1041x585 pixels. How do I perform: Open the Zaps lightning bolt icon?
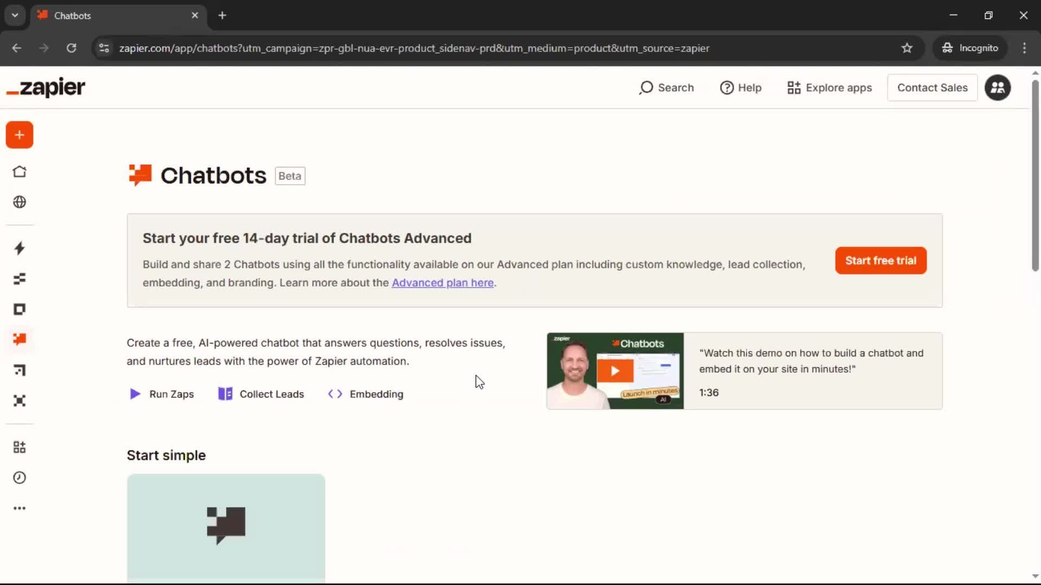coord(20,248)
